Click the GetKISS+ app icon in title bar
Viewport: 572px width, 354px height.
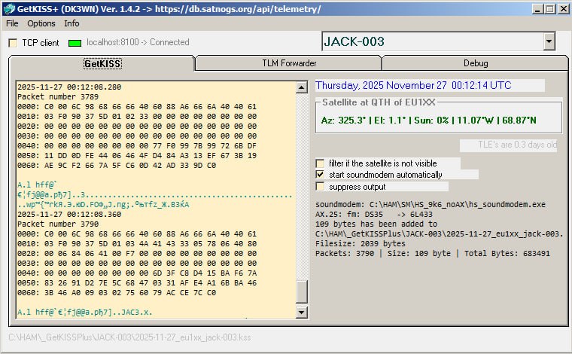(8, 9)
